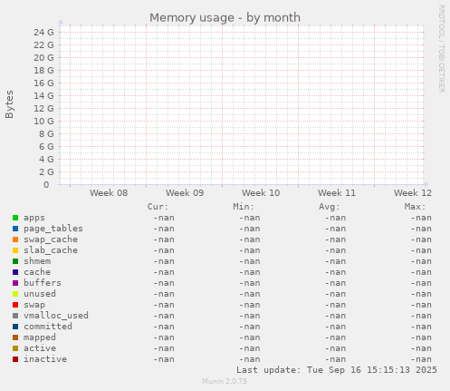Click the apps Cur -nan value
450x391 pixels.
(164, 218)
